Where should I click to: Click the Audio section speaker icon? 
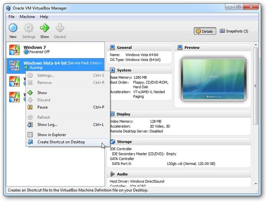pyautogui.click(x=112, y=174)
